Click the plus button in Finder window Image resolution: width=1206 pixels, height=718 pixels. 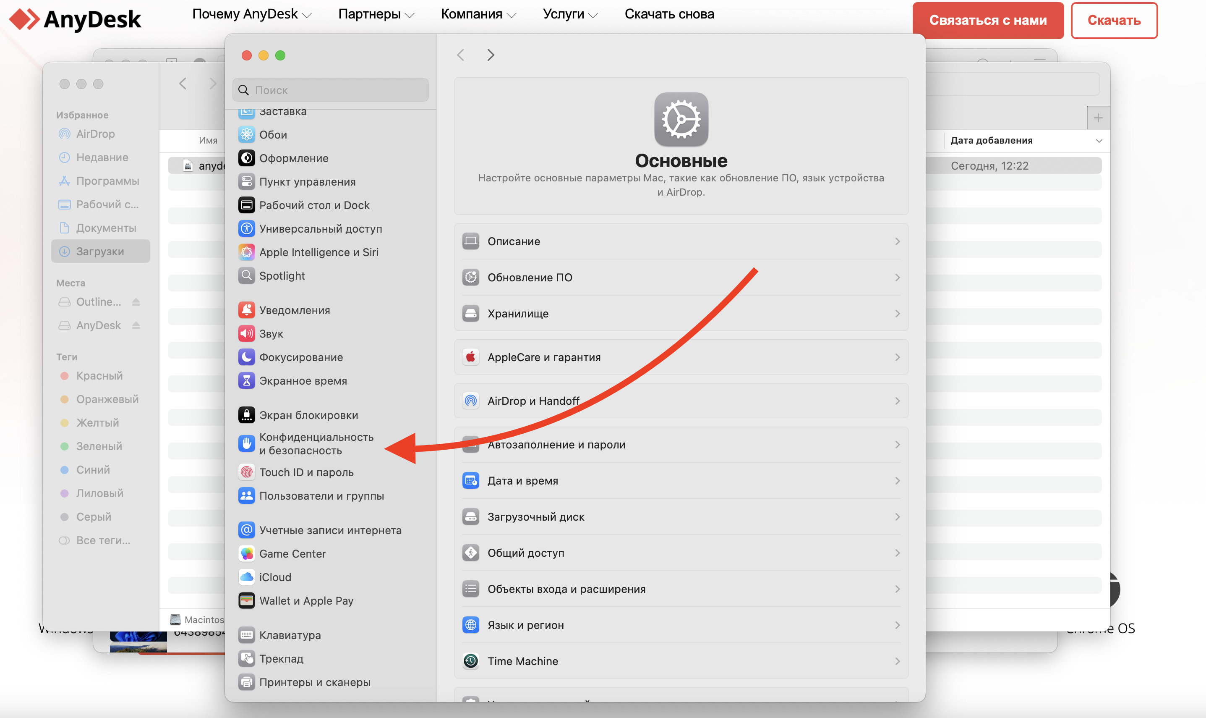tap(1098, 118)
